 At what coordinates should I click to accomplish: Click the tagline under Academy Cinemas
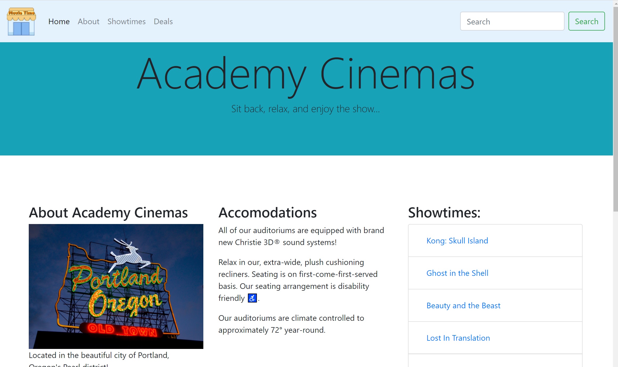click(x=306, y=109)
